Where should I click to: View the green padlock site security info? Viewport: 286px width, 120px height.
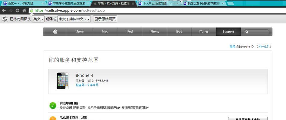tap(32, 10)
